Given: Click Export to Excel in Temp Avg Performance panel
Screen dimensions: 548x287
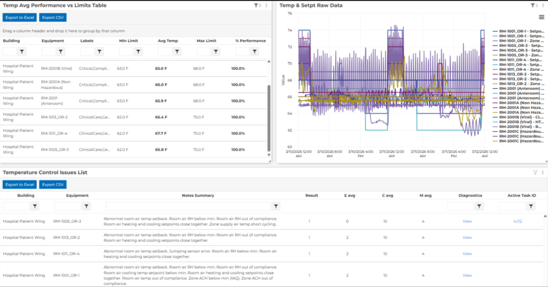Looking at the screenshot, I should 19,18.
